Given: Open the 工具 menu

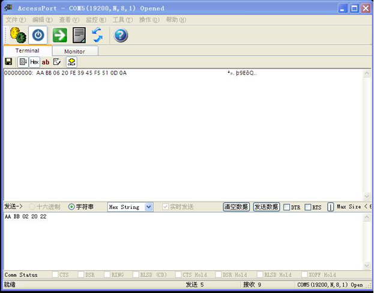Looking at the screenshot, I should [x=122, y=20].
